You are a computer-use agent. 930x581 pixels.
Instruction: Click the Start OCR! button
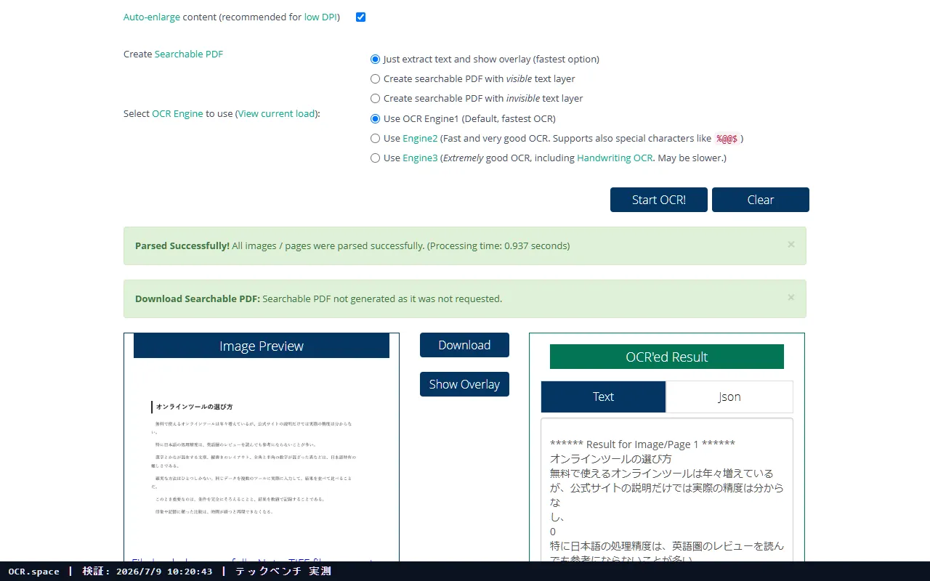659,200
